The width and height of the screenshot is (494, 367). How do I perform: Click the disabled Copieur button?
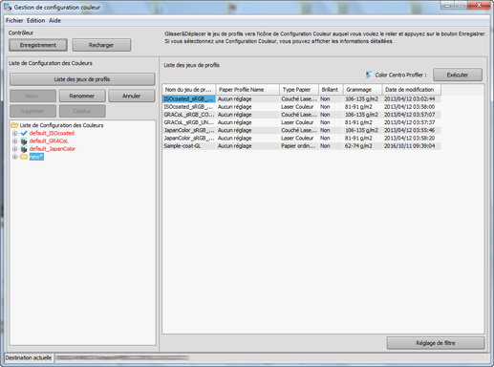click(82, 111)
